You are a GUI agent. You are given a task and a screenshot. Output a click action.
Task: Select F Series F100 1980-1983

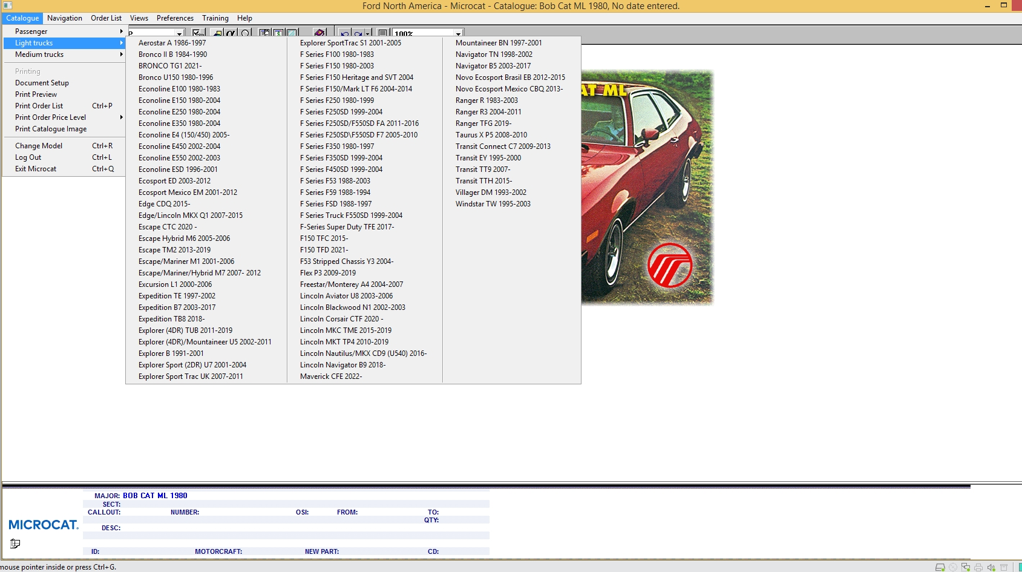pos(337,54)
